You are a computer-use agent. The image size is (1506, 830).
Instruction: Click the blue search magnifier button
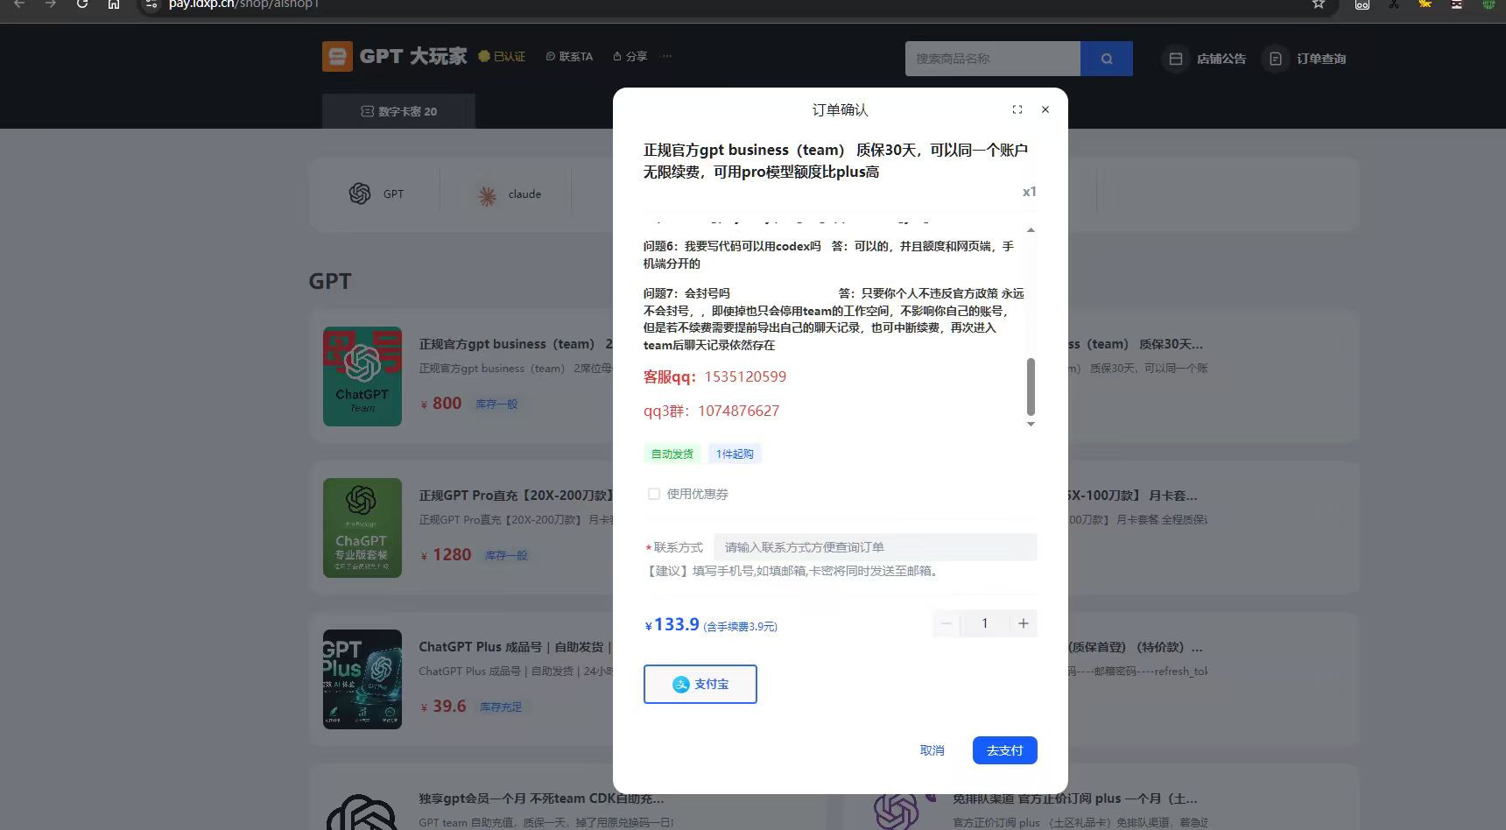pyautogui.click(x=1107, y=59)
